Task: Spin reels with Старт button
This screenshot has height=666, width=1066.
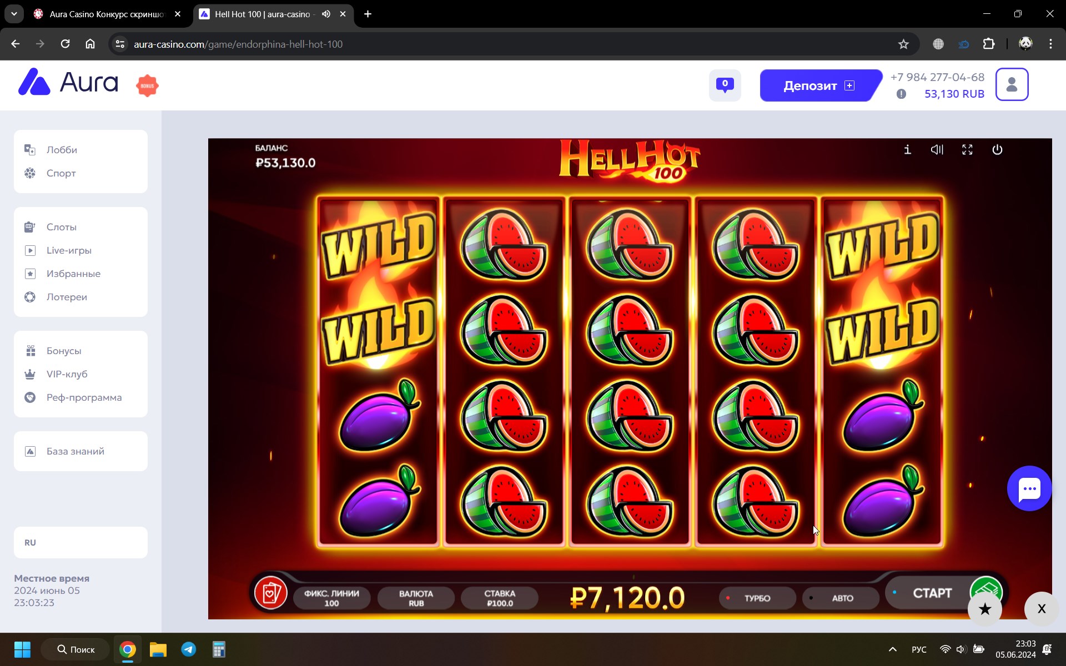Action: [933, 593]
